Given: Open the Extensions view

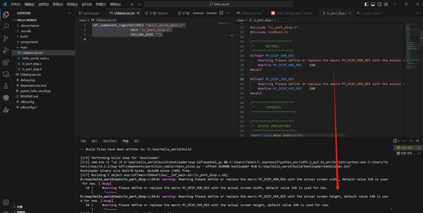Looking at the screenshot, I should point(6,62).
